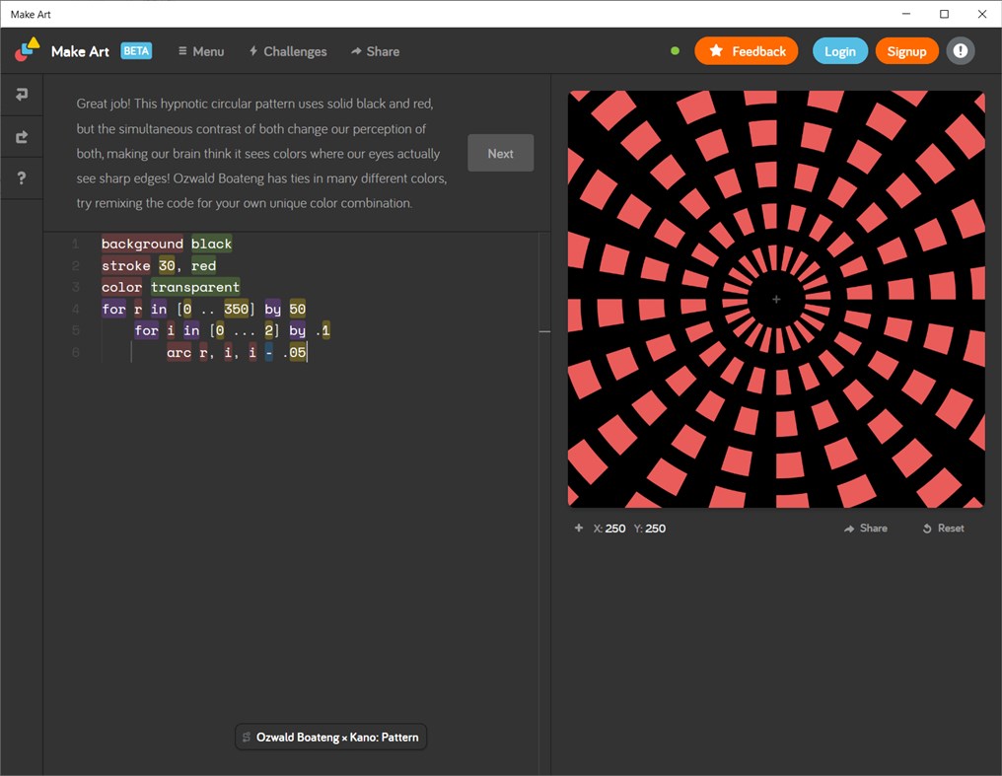Screen dimensions: 1002x776
Task: Toggle the green status indicator dot
Action: [675, 50]
